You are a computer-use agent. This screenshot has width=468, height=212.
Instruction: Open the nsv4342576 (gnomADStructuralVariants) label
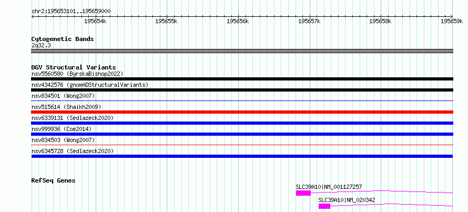[x=90, y=85]
